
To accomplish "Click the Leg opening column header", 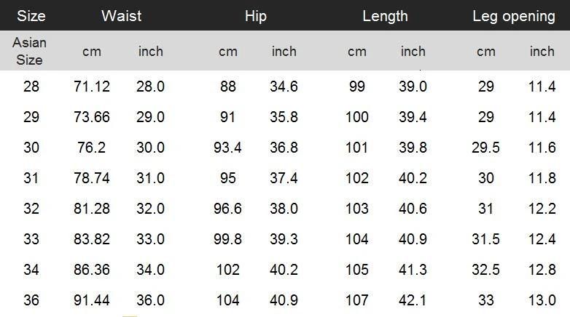I will coord(513,16).
